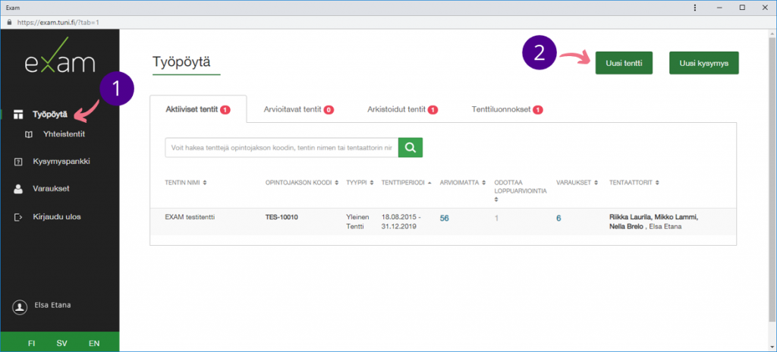Open Kysymyspankki via its question-mark icon
777x352 pixels.
point(18,162)
